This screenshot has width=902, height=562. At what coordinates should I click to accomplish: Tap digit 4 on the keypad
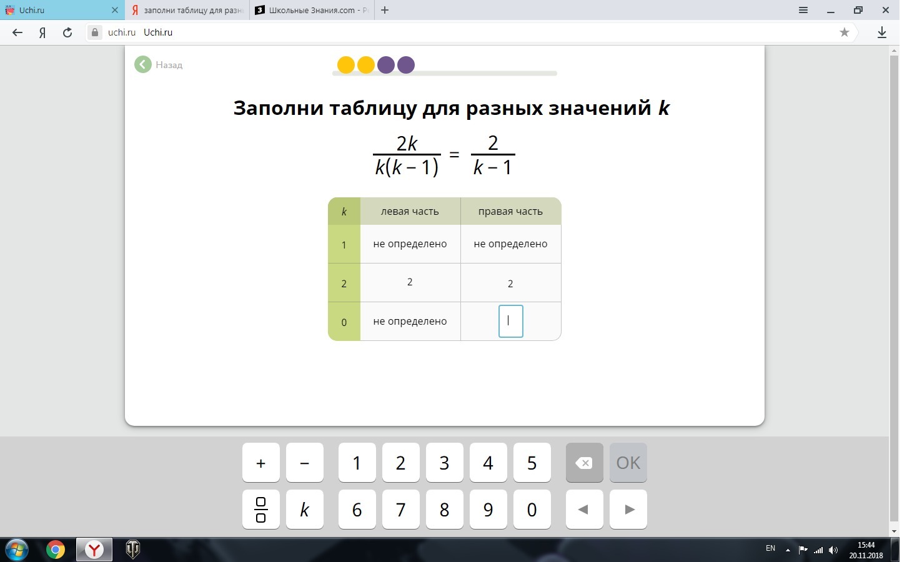pyautogui.click(x=488, y=463)
